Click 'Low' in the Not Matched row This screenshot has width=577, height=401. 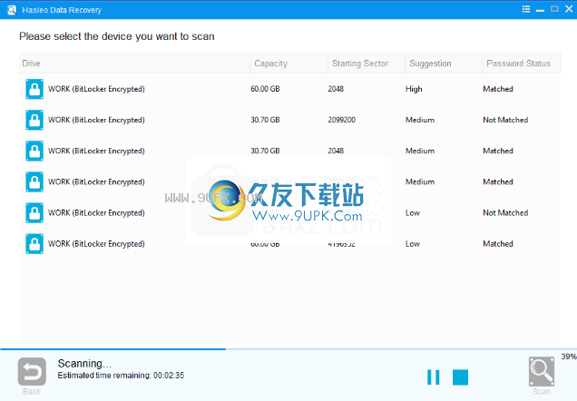click(x=413, y=213)
